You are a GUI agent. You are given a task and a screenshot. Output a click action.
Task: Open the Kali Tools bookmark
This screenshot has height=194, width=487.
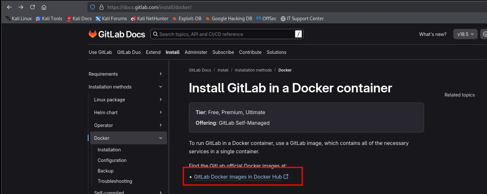[49, 19]
